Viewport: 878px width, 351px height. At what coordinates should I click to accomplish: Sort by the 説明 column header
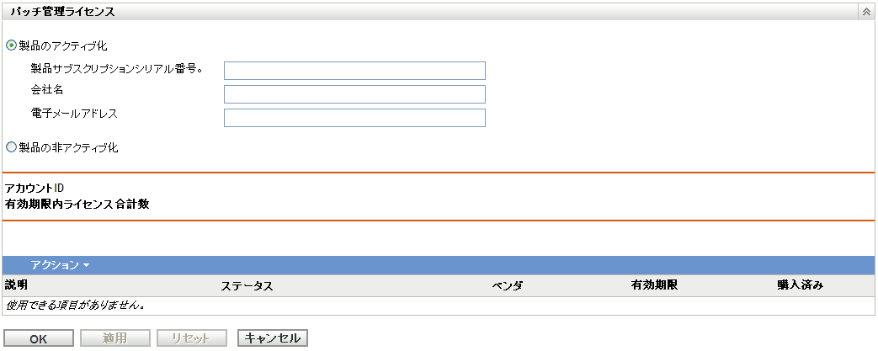pyautogui.click(x=17, y=285)
